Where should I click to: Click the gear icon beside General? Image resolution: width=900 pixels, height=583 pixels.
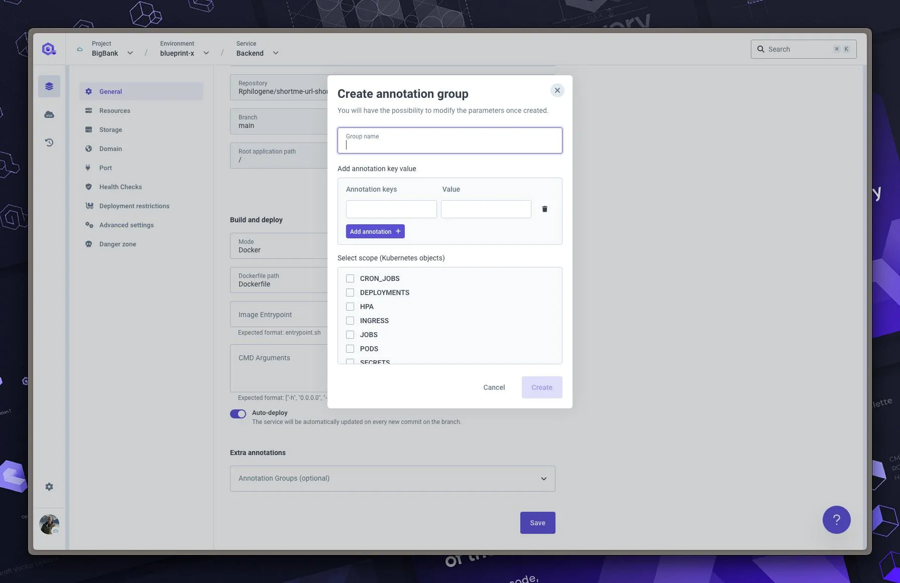click(x=88, y=91)
